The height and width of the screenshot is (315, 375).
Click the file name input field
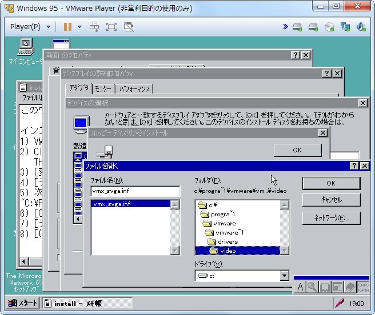pyautogui.click(x=135, y=191)
